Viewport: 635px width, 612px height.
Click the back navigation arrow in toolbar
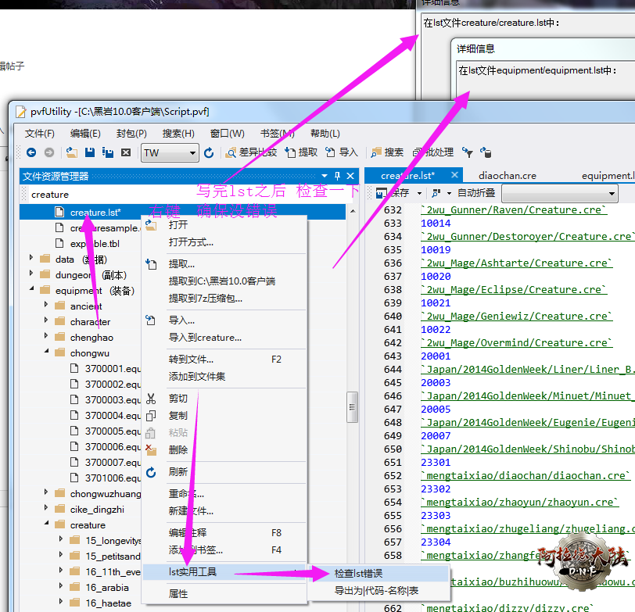point(31,152)
